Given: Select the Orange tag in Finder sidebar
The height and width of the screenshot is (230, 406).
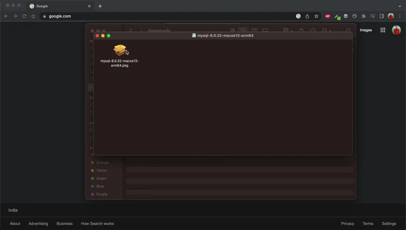Looking at the screenshot, I should click(x=100, y=162).
